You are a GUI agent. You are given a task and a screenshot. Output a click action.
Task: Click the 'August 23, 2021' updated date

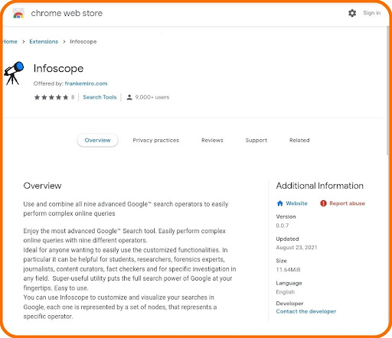296,248
